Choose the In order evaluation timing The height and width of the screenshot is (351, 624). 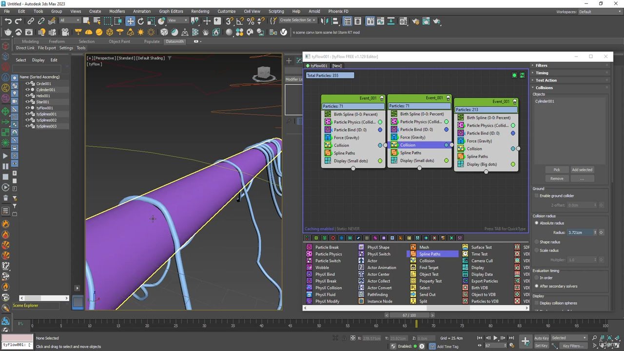click(537, 278)
